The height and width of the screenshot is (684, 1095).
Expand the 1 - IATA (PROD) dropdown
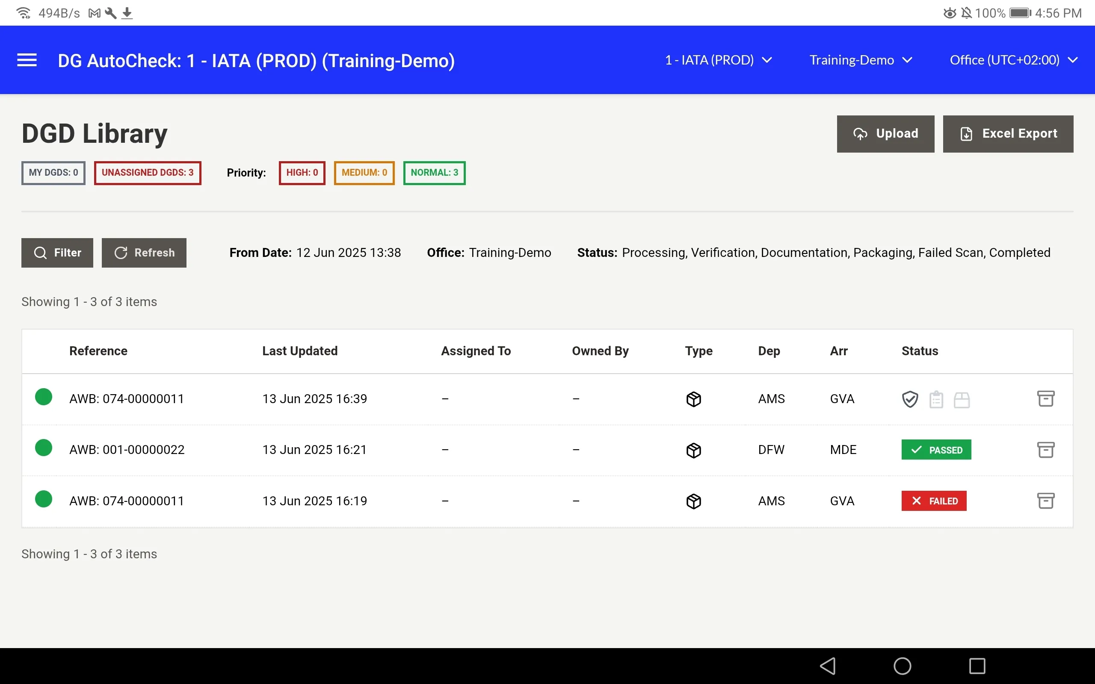click(718, 60)
